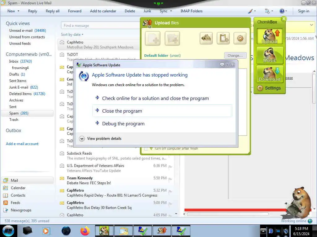Open the ChomikBox Upload hamster tile
The width and height of the screenshot is (317, 237).
click(270, 36)
